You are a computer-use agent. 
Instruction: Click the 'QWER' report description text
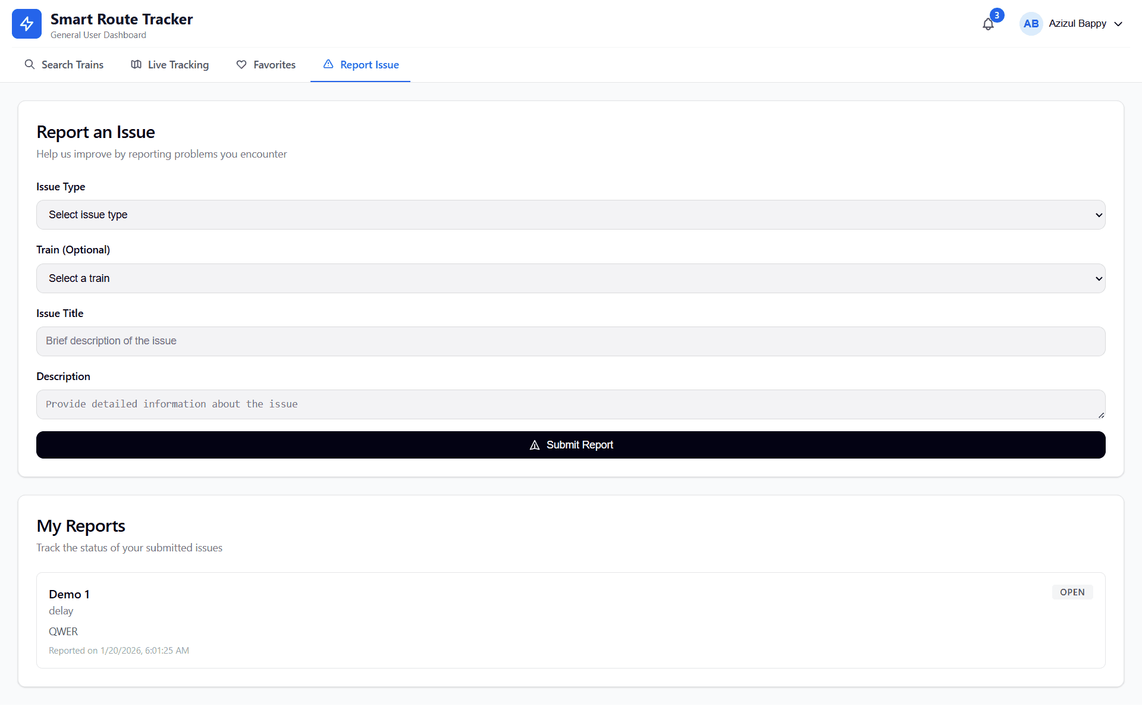63,632
